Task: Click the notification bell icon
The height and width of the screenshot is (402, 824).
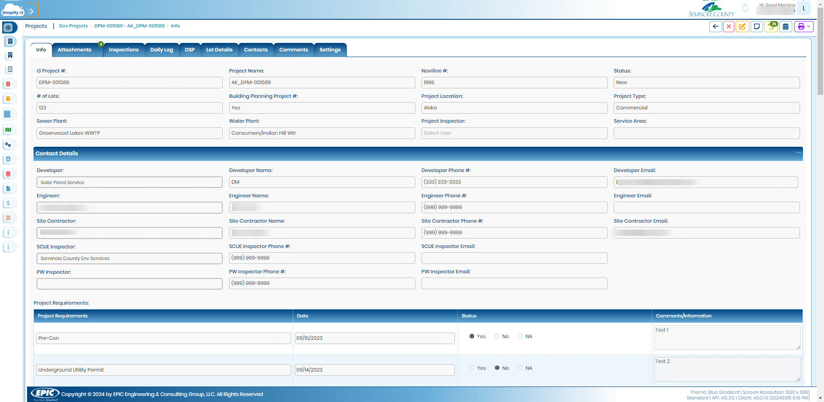Action: pyautogui.click(x=745, y=8)
